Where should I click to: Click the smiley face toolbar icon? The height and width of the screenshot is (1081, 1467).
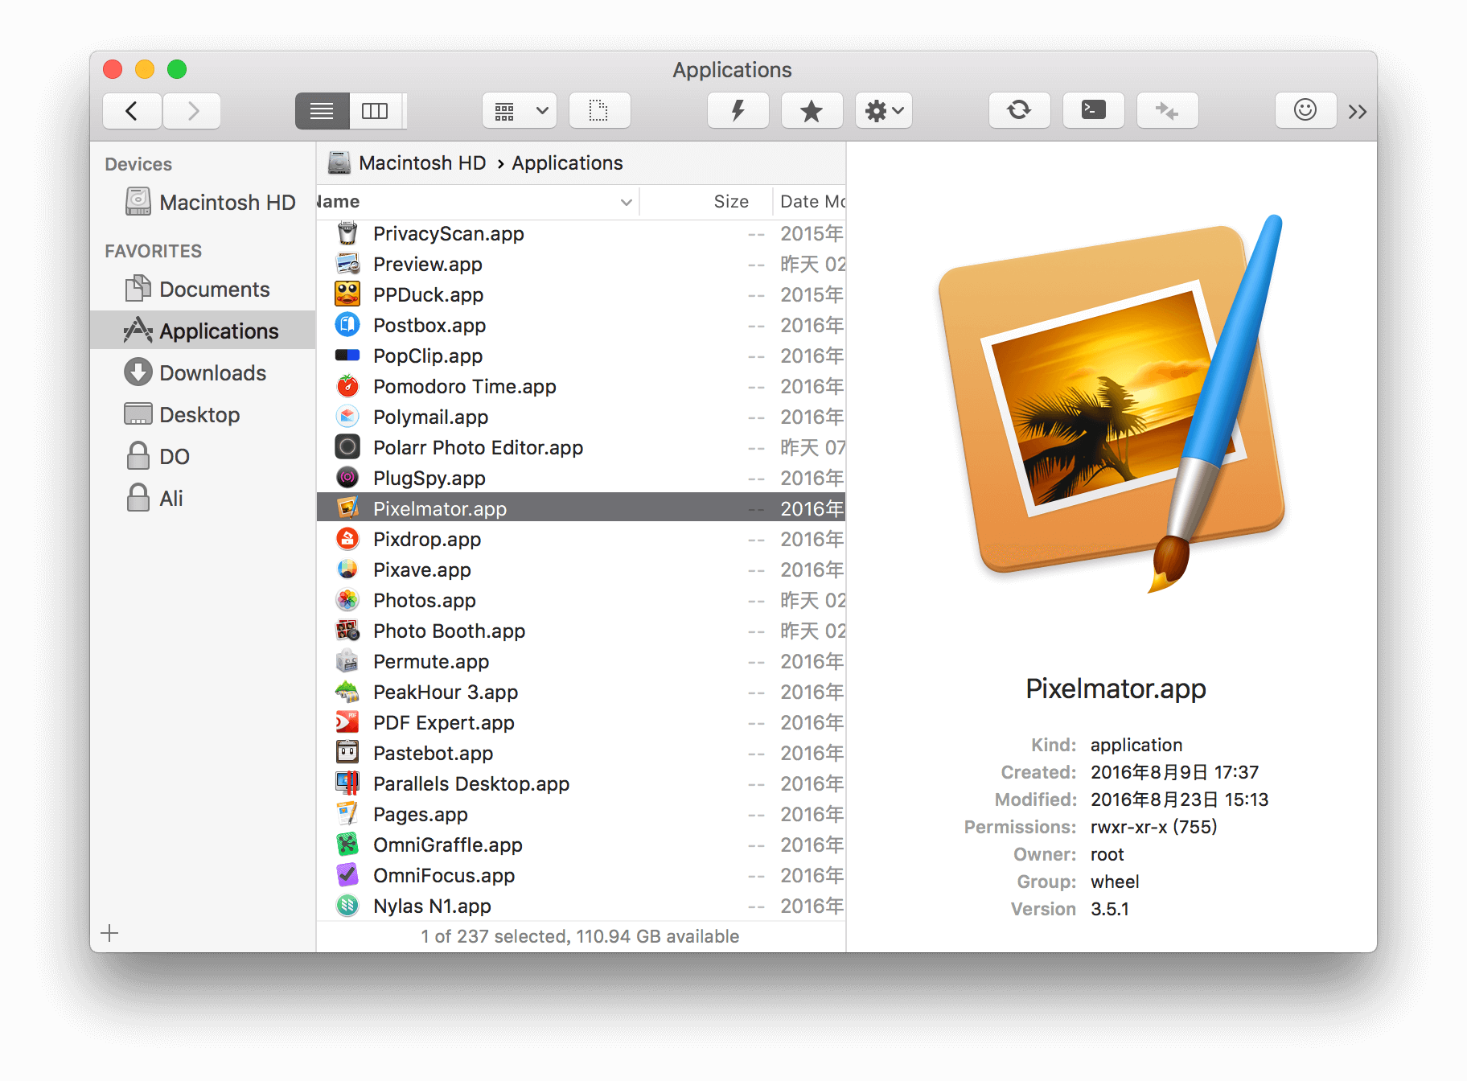click(x=1305, y=110)
